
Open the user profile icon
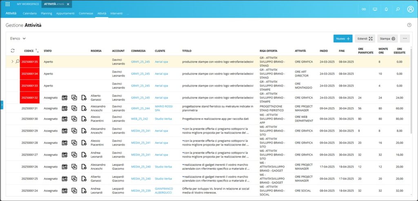click(410, 9)
